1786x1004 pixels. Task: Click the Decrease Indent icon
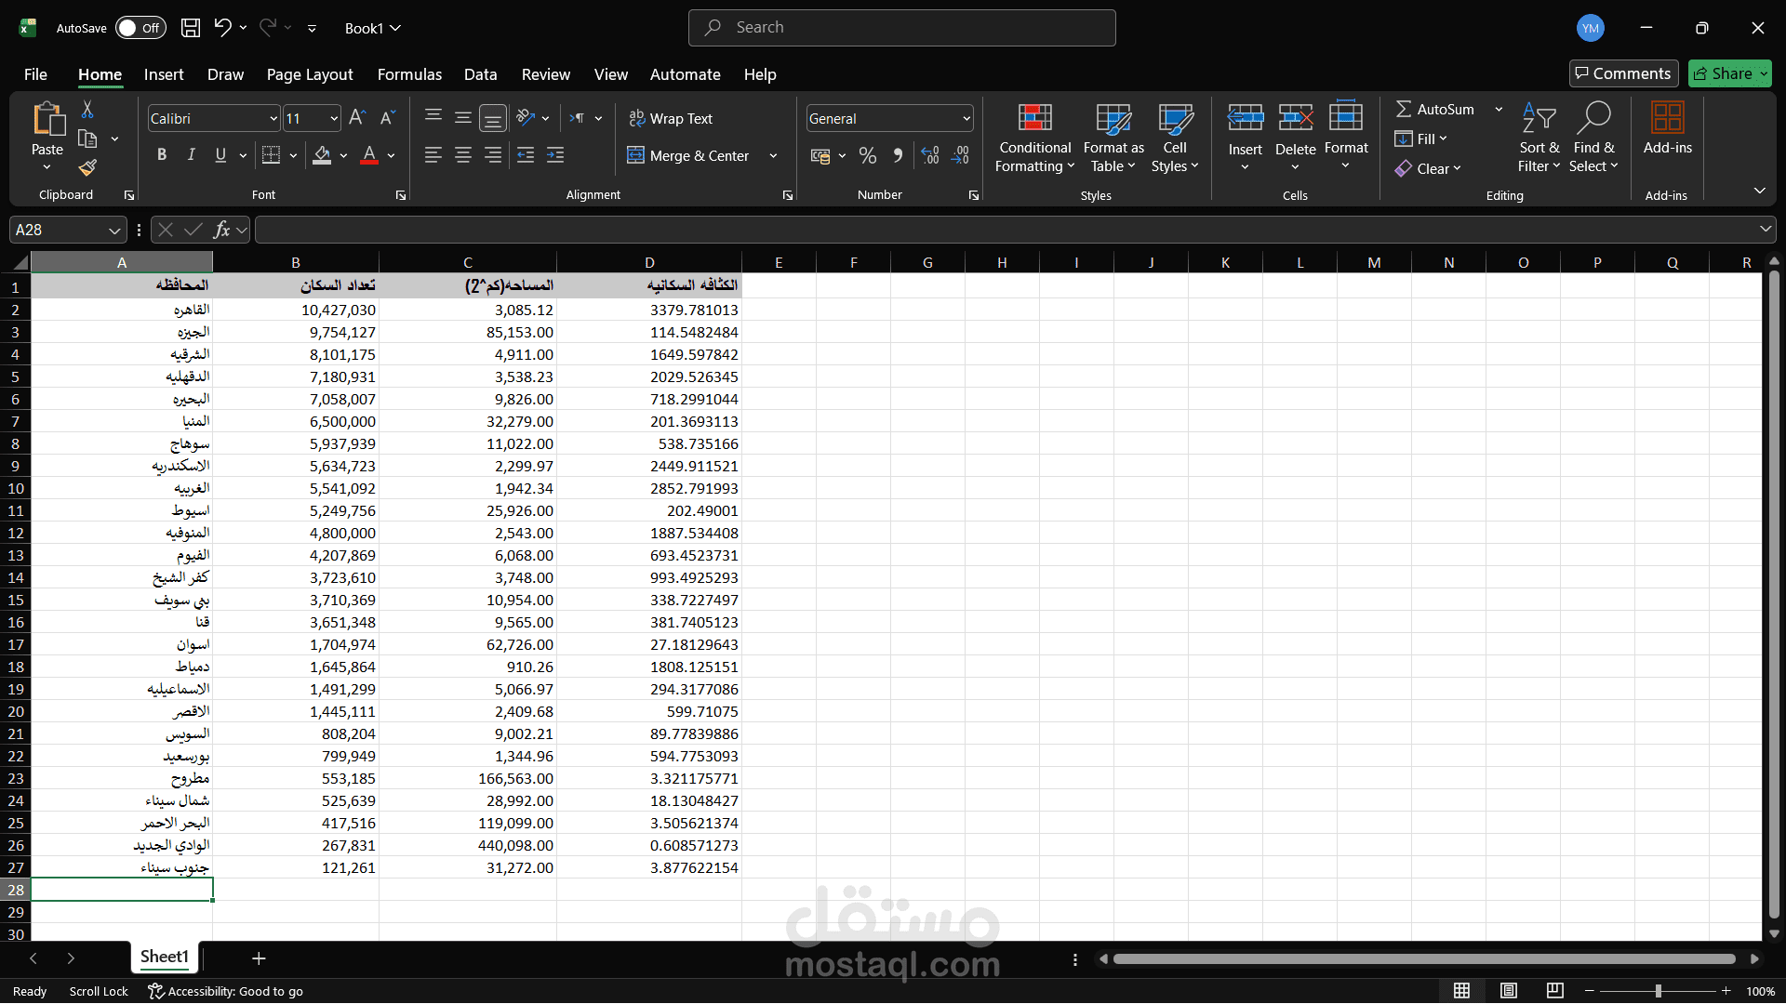(526, 155)
